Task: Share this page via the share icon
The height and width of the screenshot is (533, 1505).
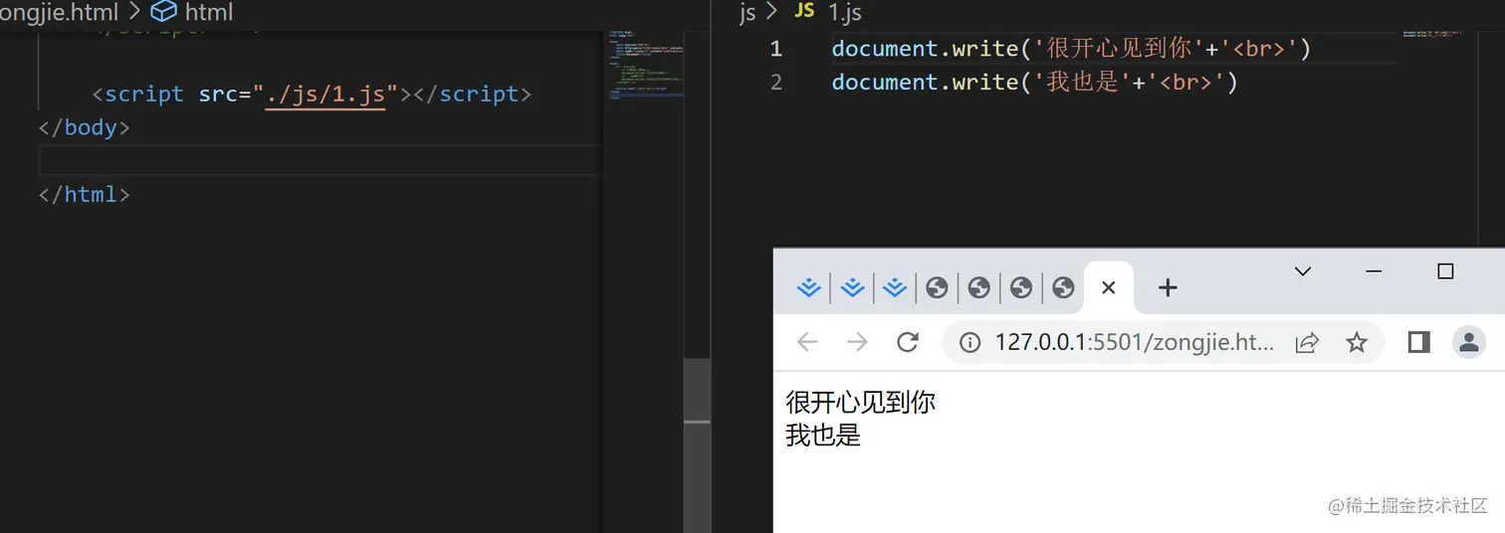Action: point(1307,343)
